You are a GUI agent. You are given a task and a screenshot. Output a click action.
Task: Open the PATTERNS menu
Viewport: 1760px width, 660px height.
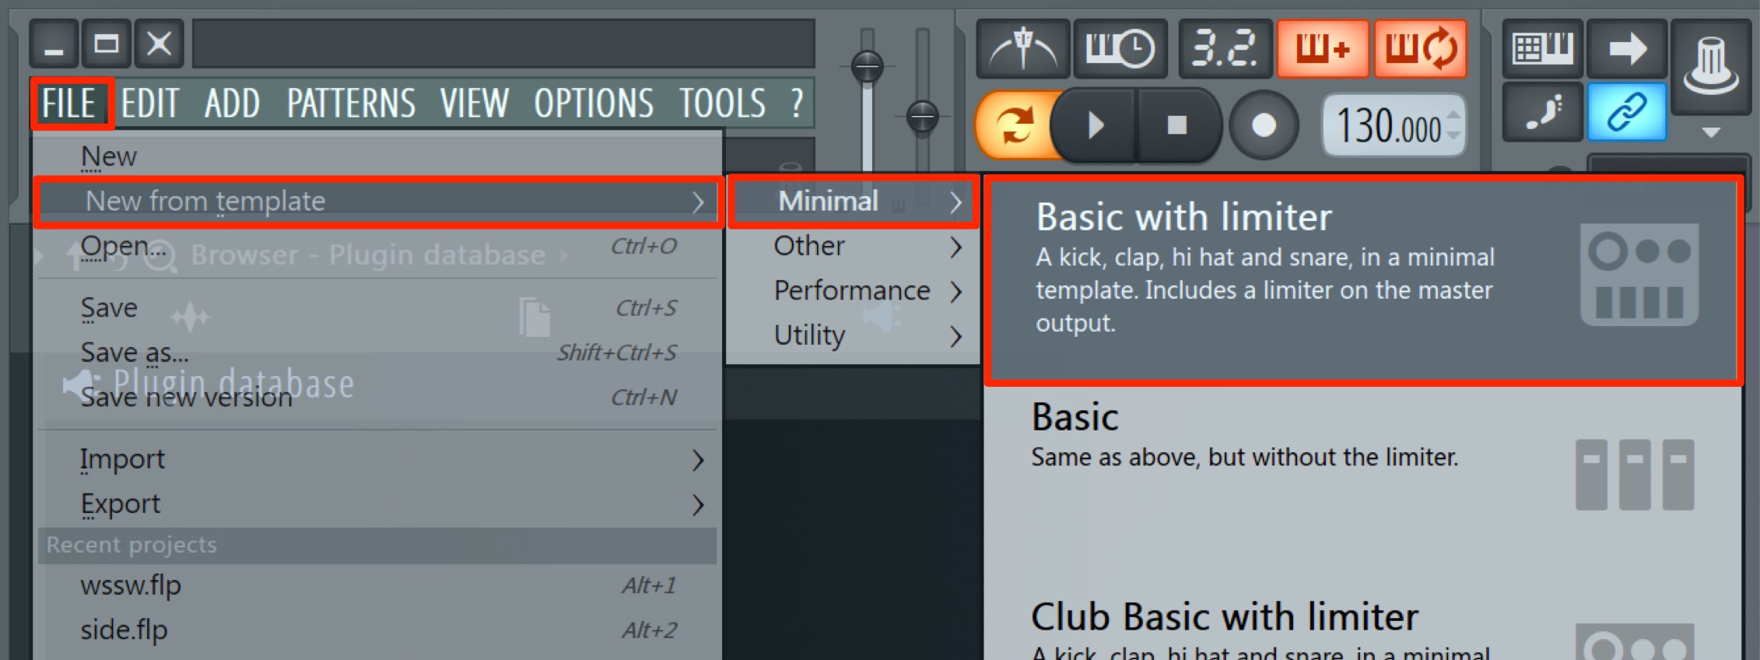point(351,104)
